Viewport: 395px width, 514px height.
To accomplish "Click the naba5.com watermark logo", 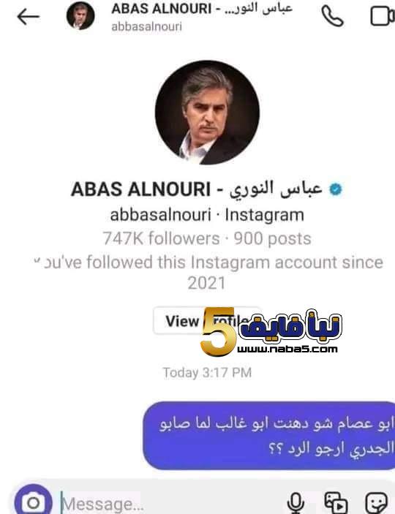I will click(271, 332).
